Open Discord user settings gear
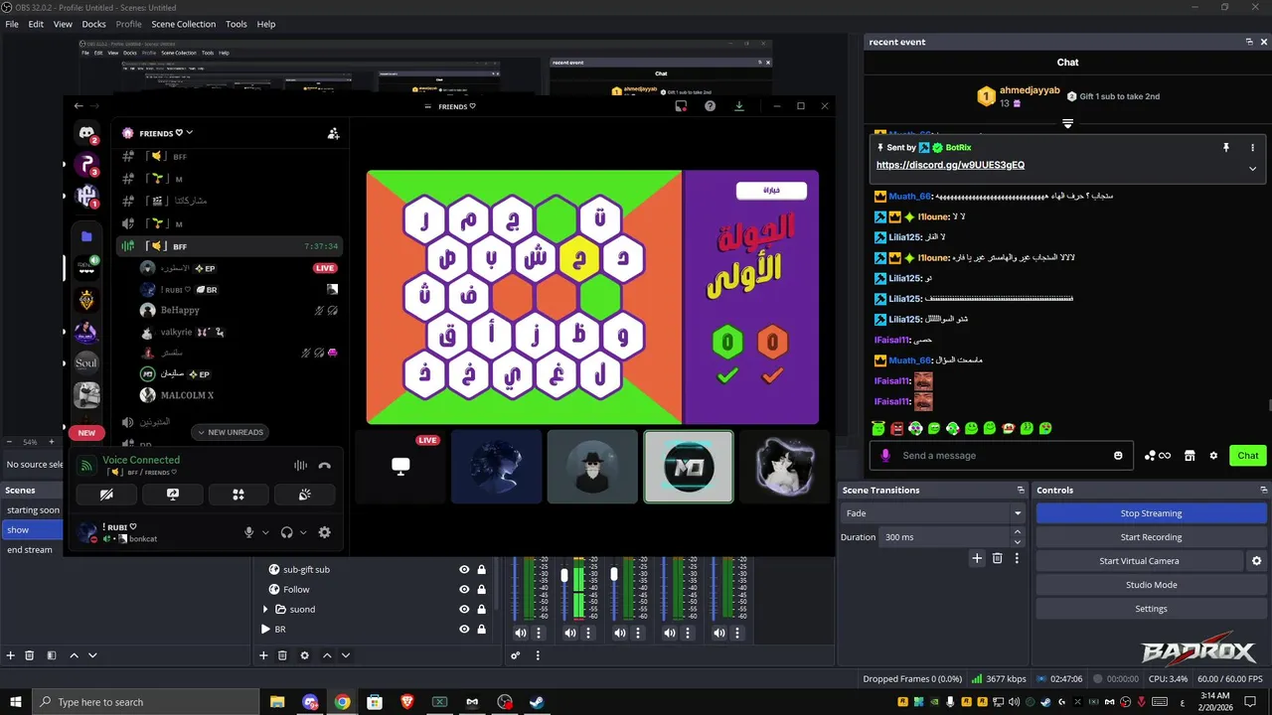Viewport: 1272px width, 715px height. click(324, 532)
